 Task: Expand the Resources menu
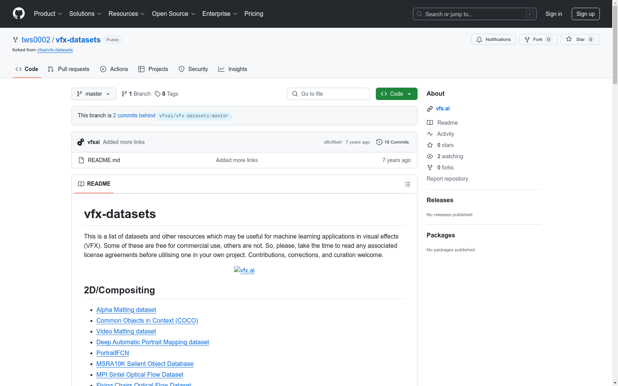pyautogui.click(x=126, y=14)
